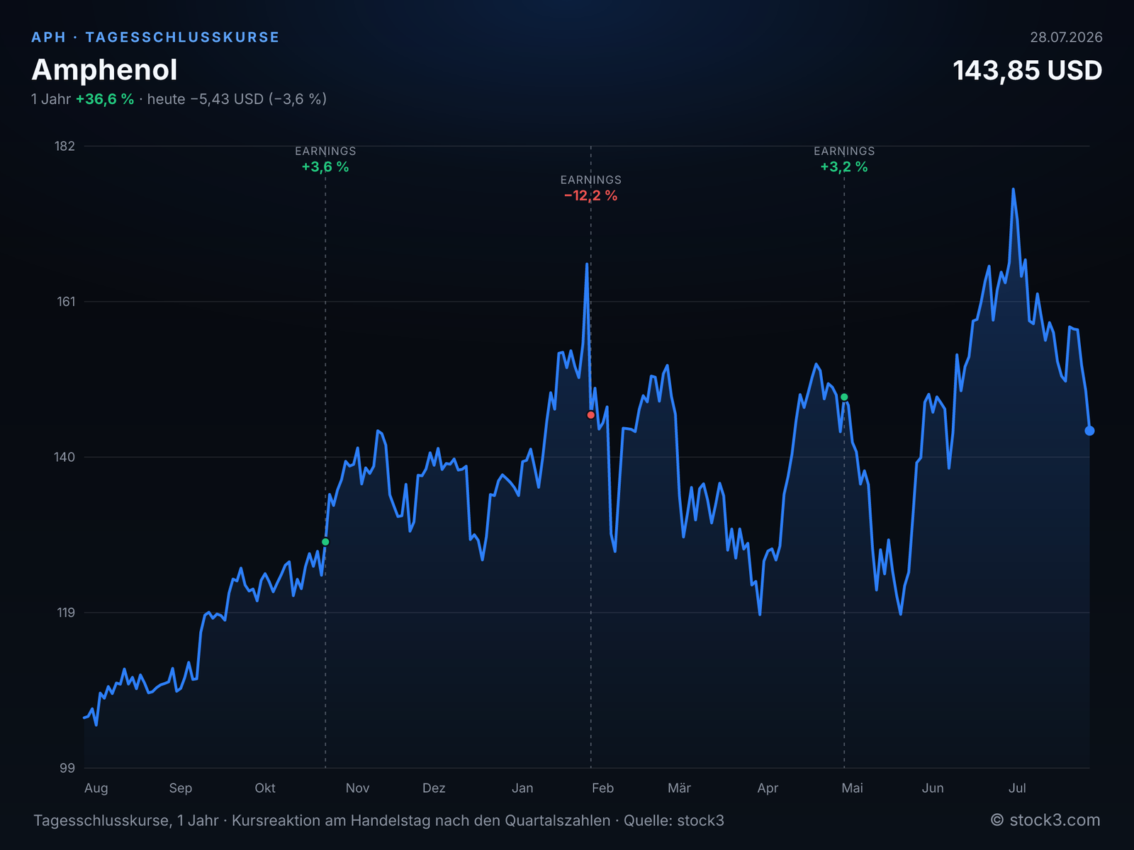Click the "Dez" month label

tap(434, 788)
